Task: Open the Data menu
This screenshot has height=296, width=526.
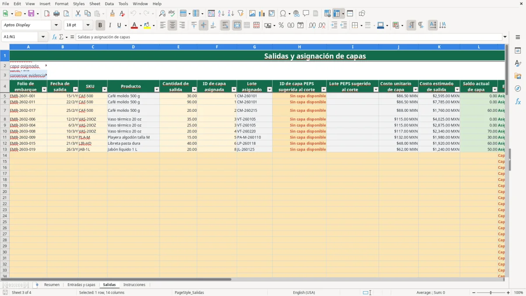Action: point(109,4)
